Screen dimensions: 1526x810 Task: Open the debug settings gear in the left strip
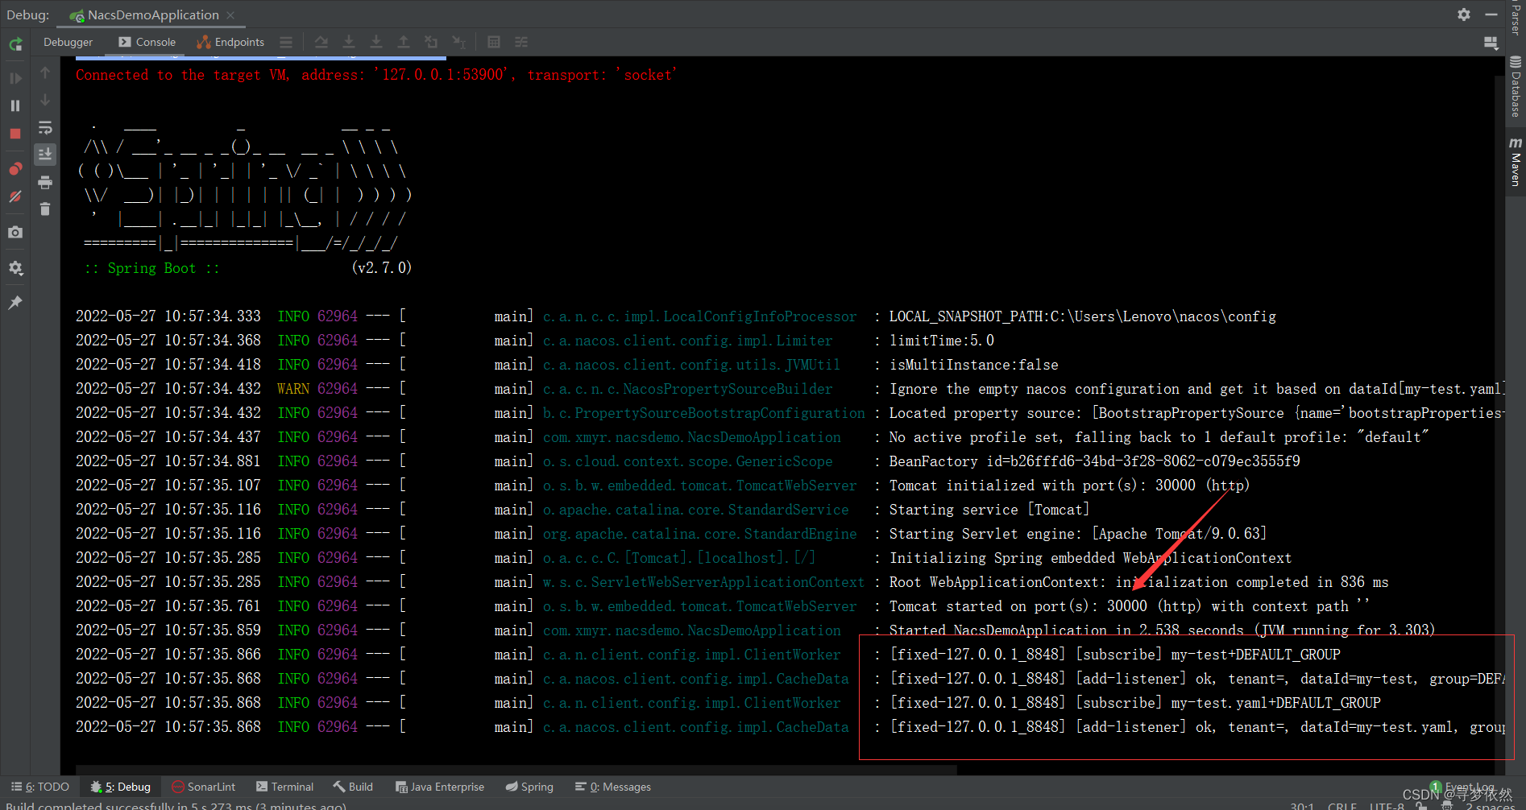click(15, 268)
